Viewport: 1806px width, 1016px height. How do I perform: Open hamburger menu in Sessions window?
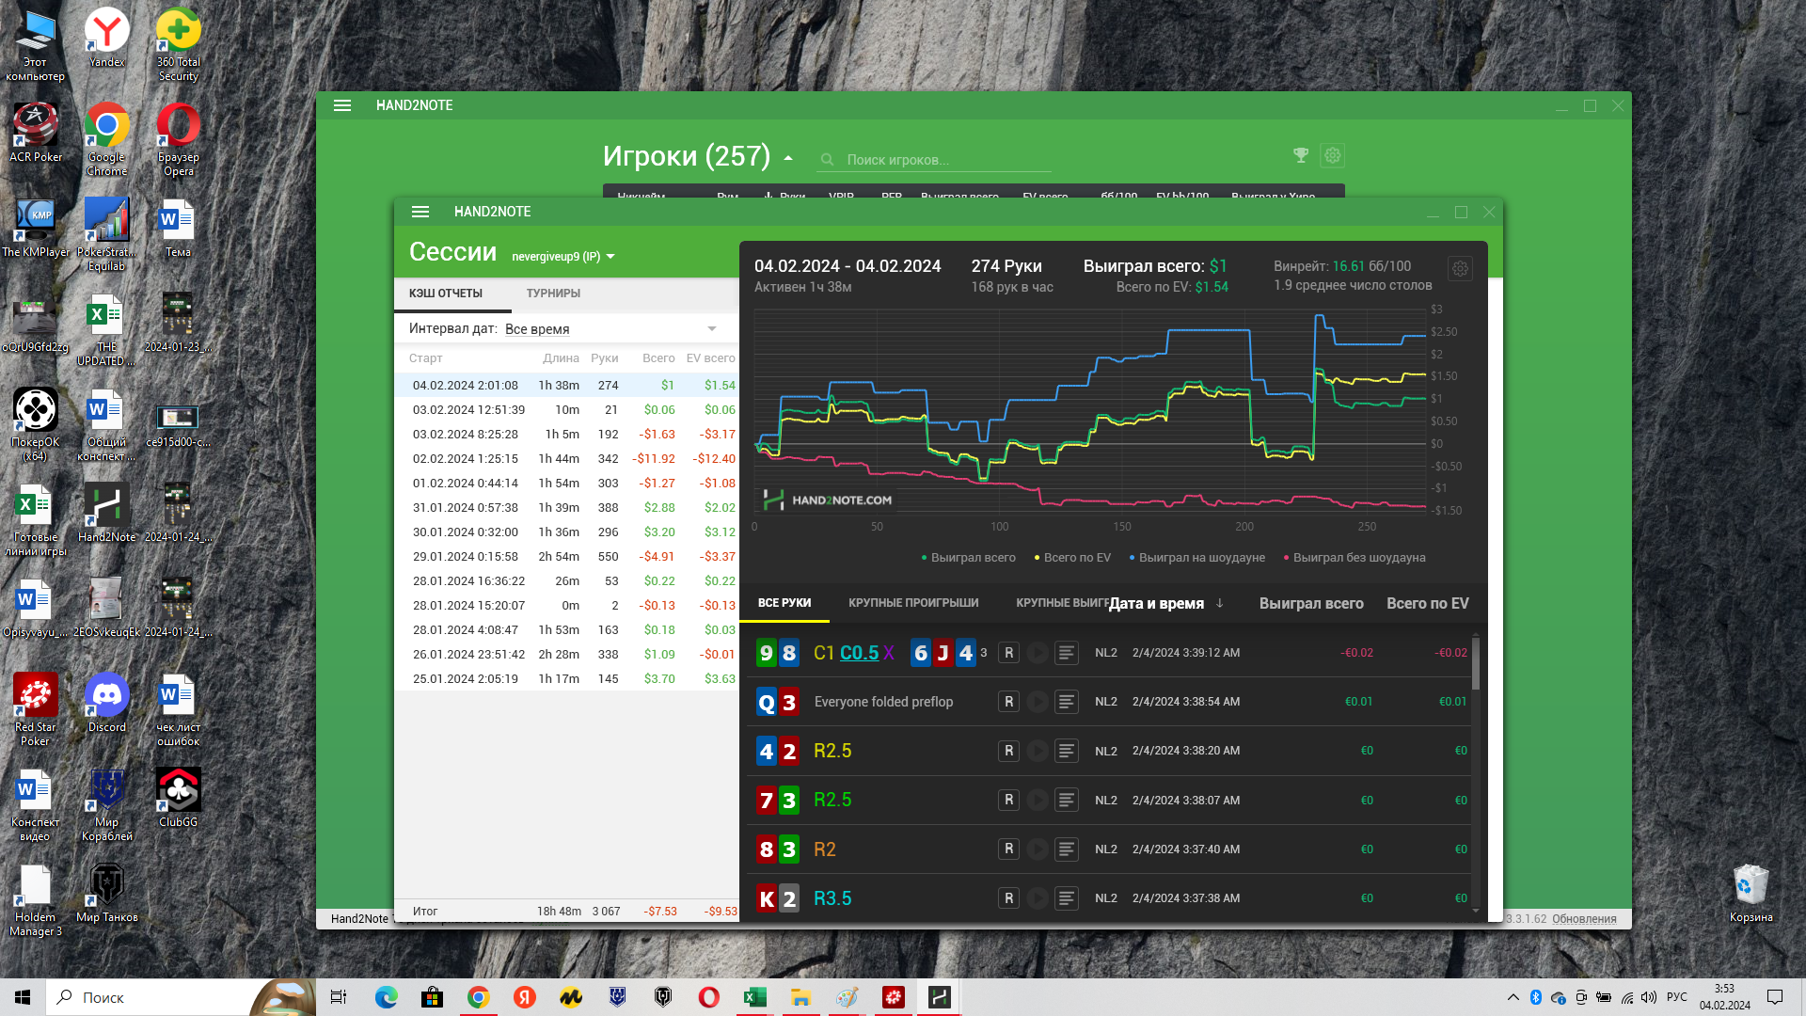[420, 212]
